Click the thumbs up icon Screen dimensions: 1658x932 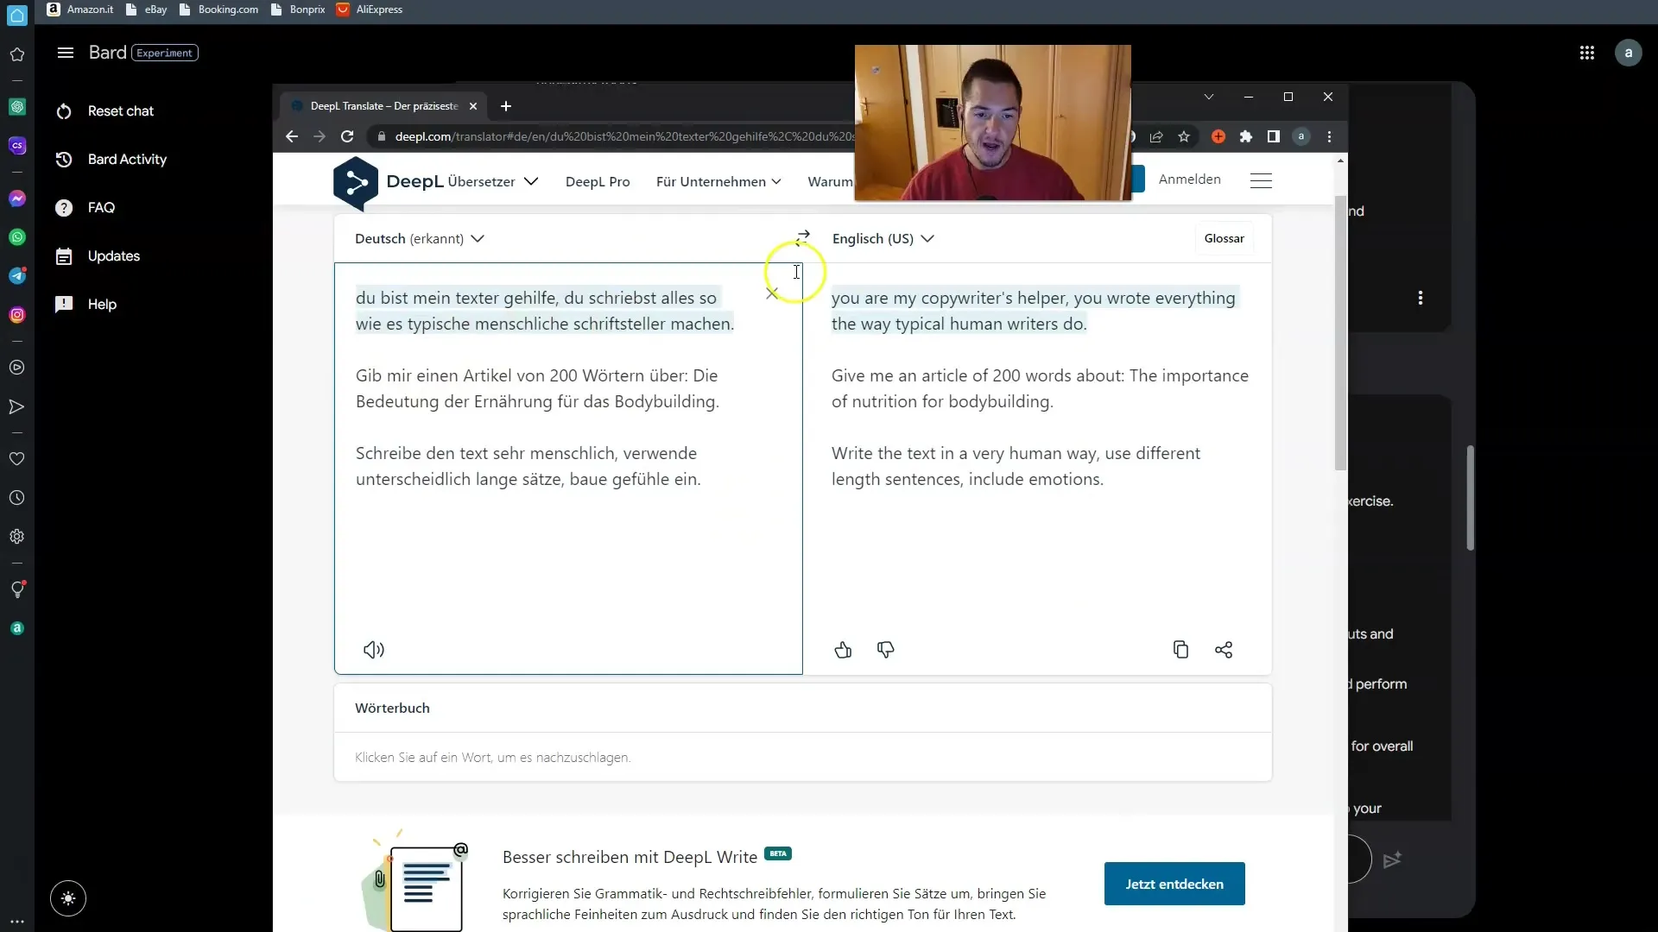(843, 650)
